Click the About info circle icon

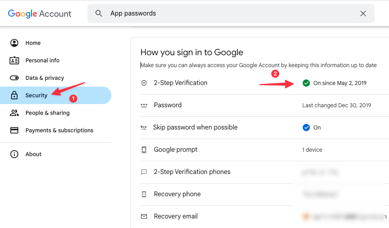coord(14,154)
